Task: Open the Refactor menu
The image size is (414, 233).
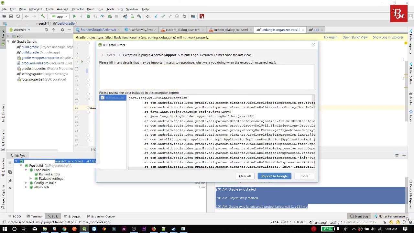Action: coord(78,9)
